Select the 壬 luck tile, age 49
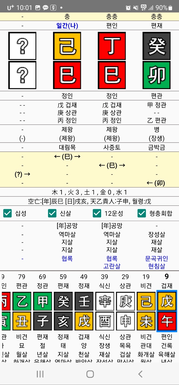This screenshot has height=385, width=179. 84,301
